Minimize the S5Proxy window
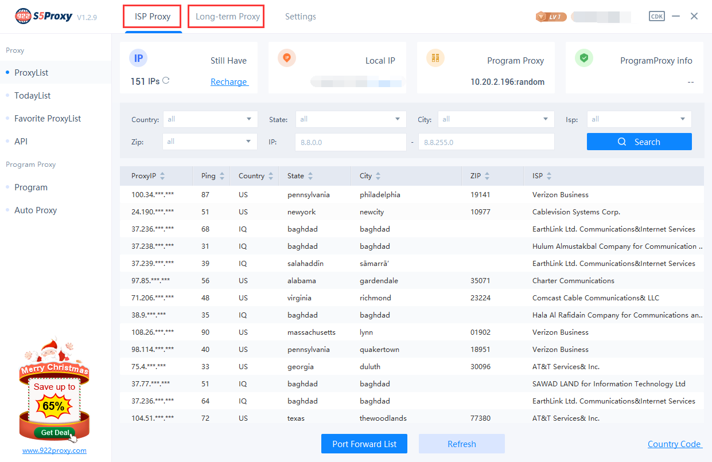This screenshot has height=462, width=712. click(676, 17)
